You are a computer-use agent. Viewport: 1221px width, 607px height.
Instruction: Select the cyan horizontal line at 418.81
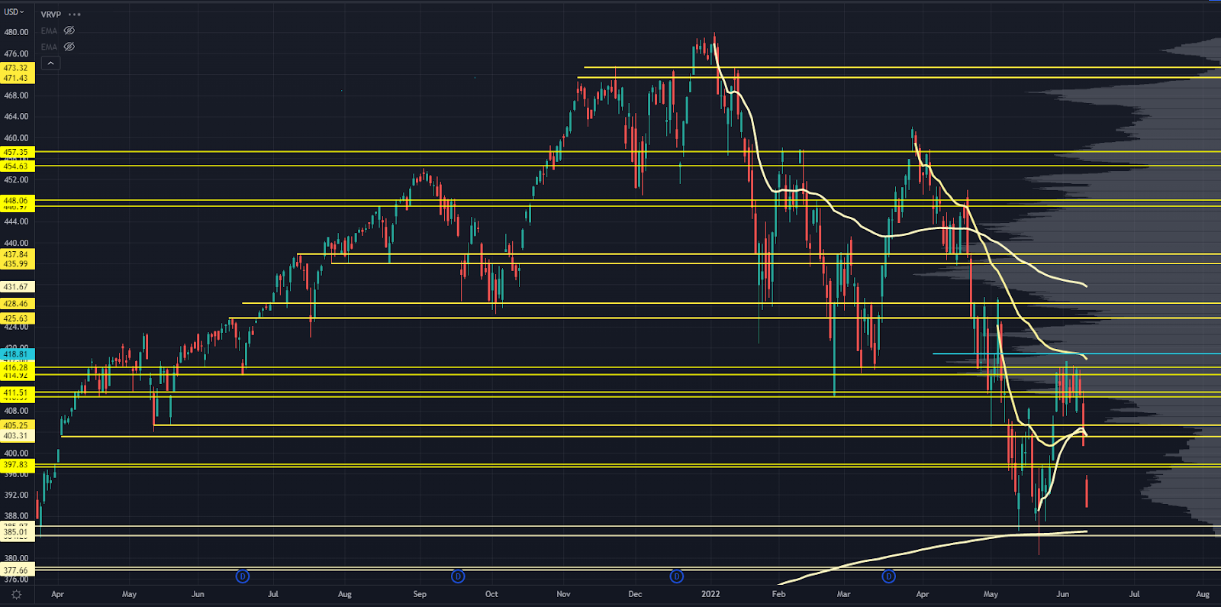(x=1076, y=354)
